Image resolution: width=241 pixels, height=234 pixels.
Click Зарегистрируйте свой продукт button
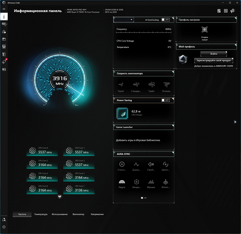coord(214,60)
